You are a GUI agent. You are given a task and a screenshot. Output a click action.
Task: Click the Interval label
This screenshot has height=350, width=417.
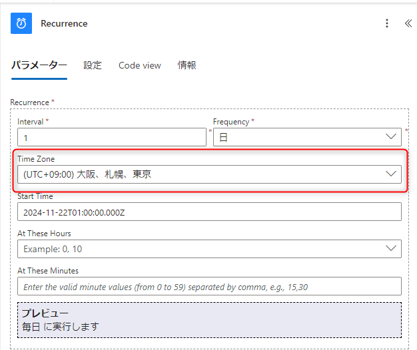click(x=31, y=122)
